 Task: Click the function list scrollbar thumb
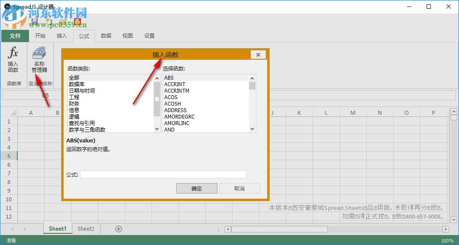coord(252,86)
